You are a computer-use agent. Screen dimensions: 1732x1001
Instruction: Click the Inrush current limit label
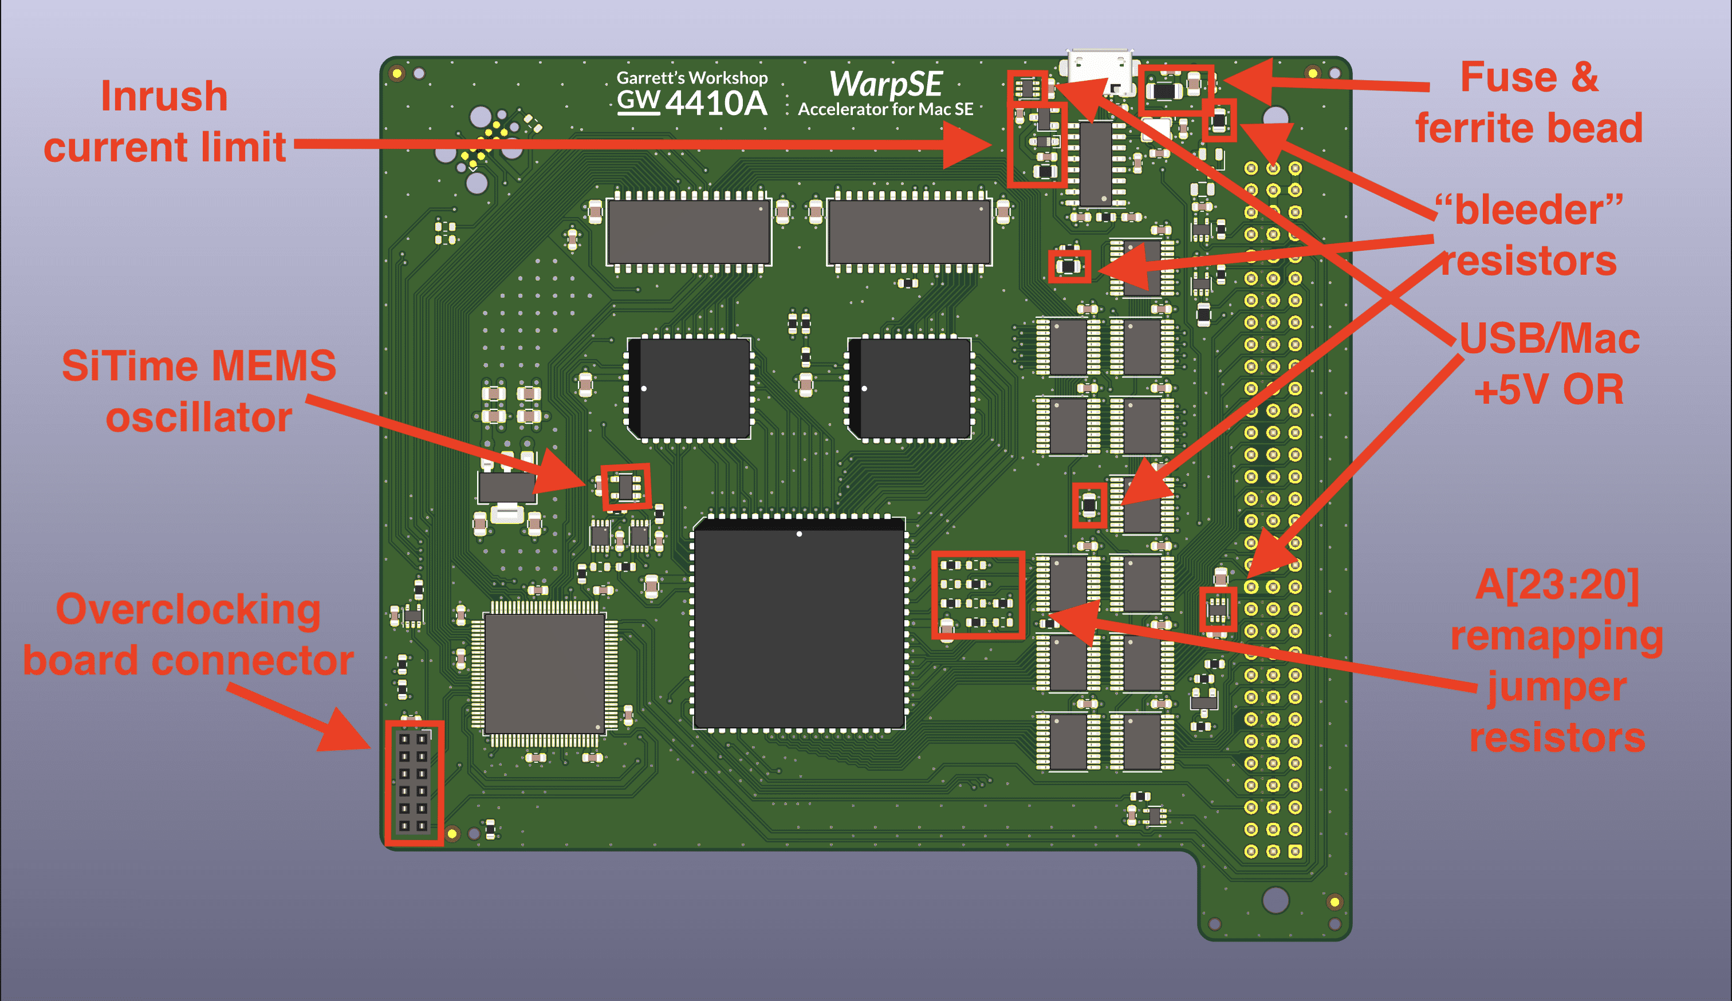(164, 121)
